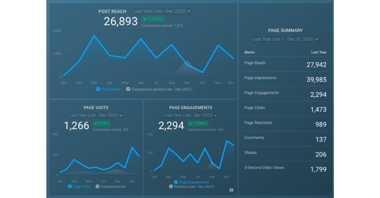Click the PAGE ENGAGEMENTS title
This screenshot has height=198, width=380.
[190, 108]
